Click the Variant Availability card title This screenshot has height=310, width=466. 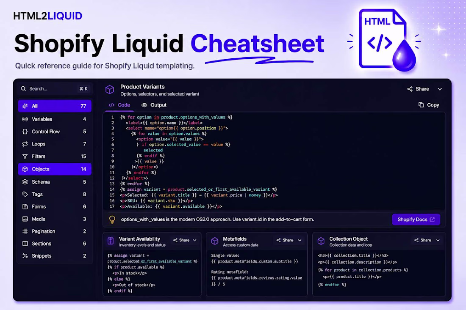coord(139,239)
